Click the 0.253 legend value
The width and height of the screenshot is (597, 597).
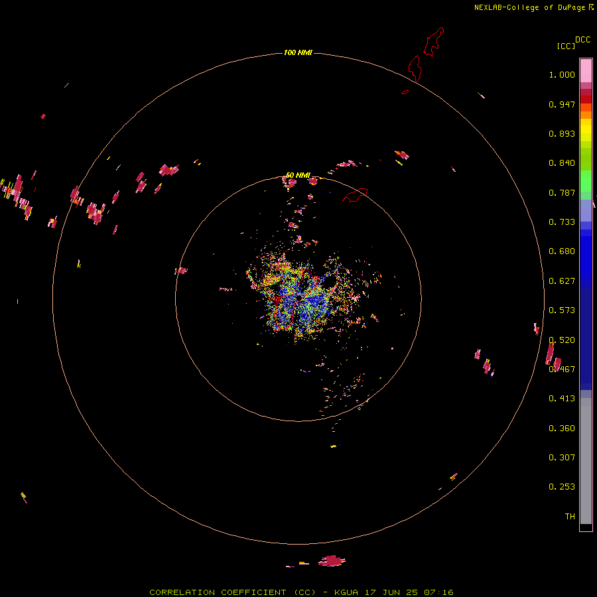pyautogui.click(x=562, y=487)
